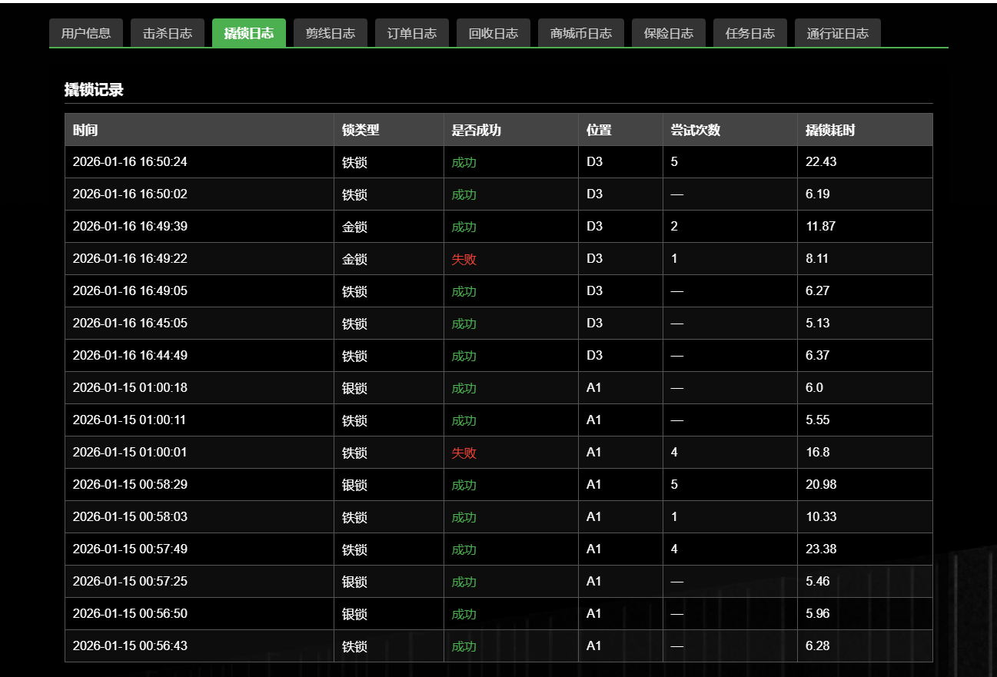The width and height of the screenshot is (997, 677).
Task: Click the 6.28 duration value
Action: pyautogui.click(x=818, y=646)
